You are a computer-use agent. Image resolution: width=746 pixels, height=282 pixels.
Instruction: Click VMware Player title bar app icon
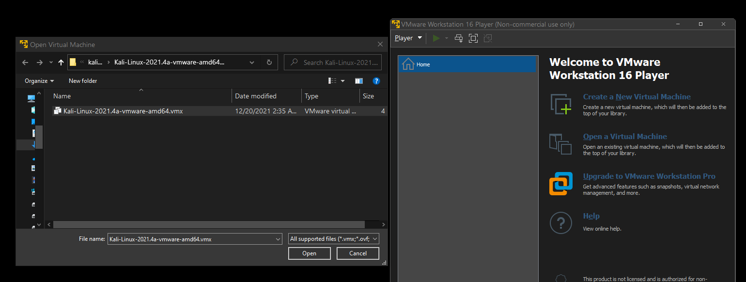coord(396,24)
